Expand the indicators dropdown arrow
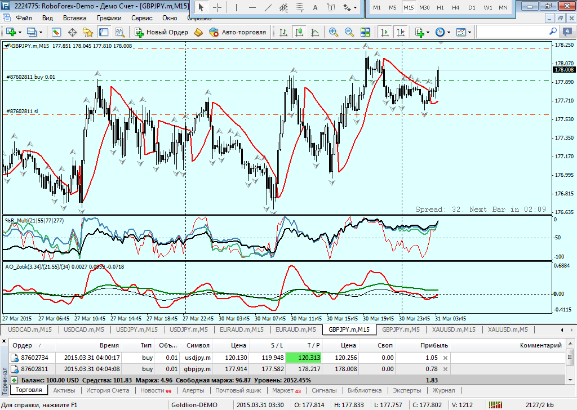The width and height of the screenshot is (577, 410). [x=428, y=32]
